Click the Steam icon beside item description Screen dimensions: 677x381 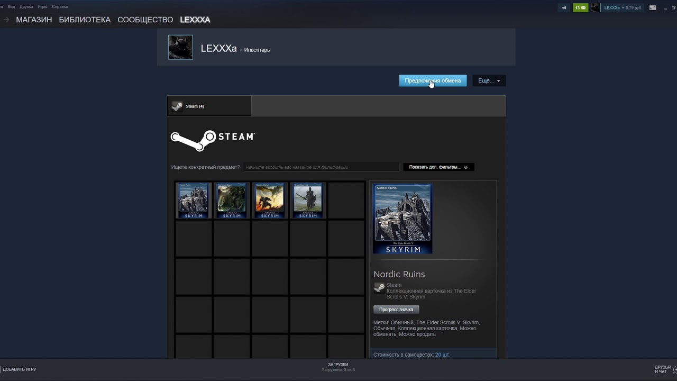(x=379, y=288)
